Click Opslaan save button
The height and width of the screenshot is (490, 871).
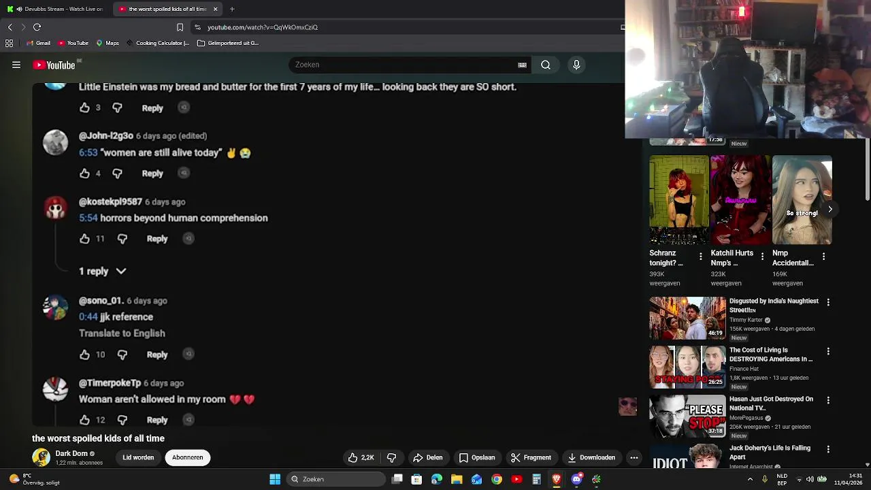coord(477,457)
